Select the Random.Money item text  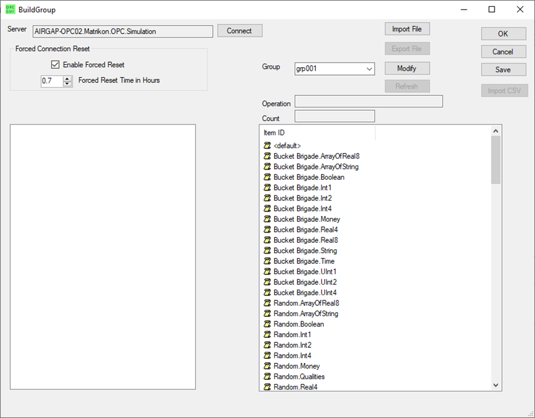point(297,366)
